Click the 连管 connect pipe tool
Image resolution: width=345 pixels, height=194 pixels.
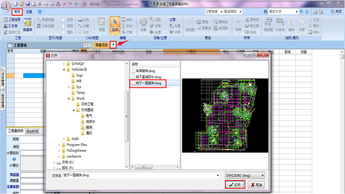[x=155, y=32]
